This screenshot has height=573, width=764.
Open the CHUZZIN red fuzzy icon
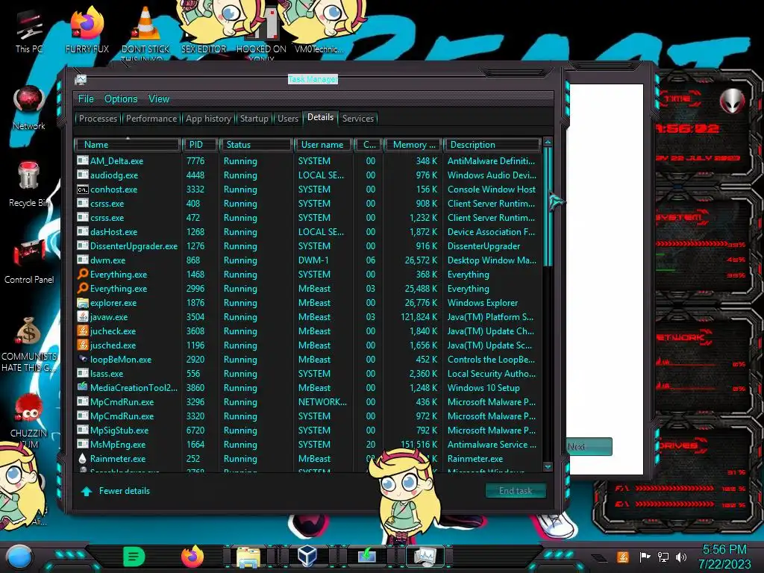(x=29, y=420)
